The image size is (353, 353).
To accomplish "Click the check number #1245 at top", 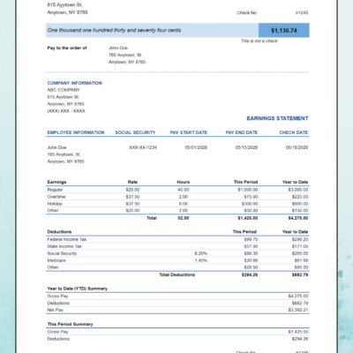I will (x=302, y=12).
